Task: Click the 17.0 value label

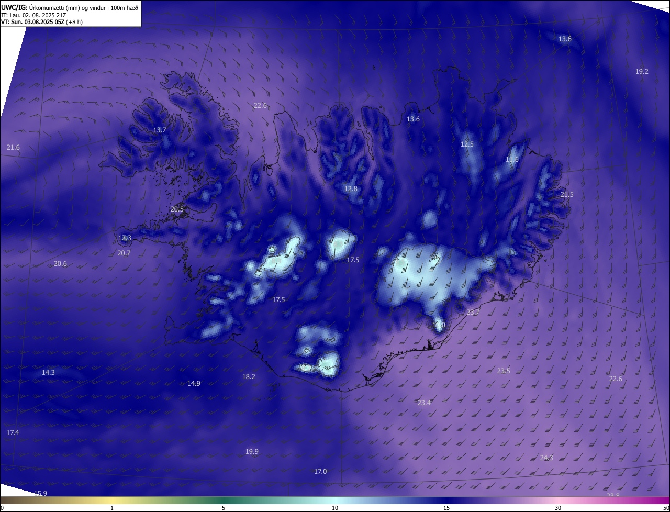Action: tap(320, 471)
